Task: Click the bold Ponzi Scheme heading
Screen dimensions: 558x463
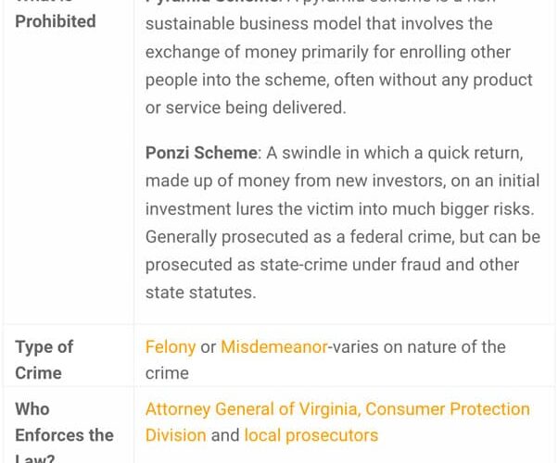Action: 201,153
